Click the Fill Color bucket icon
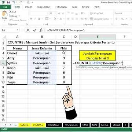Screen dimensions: 132x132 click(x=55, y=19)
